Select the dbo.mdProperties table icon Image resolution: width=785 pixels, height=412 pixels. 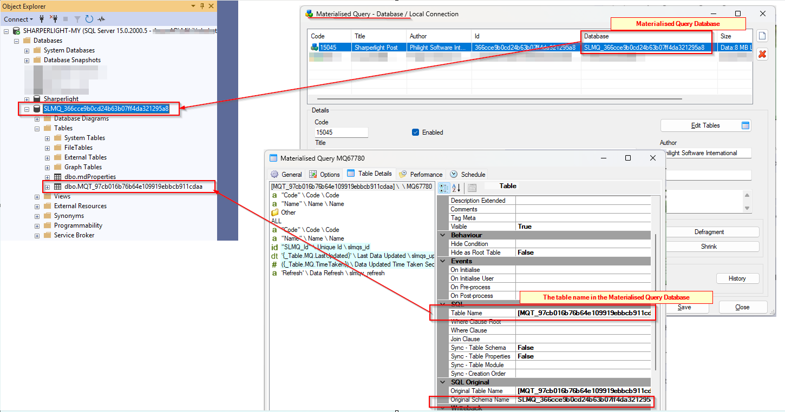pyautogui.click(x=57, y=177)
